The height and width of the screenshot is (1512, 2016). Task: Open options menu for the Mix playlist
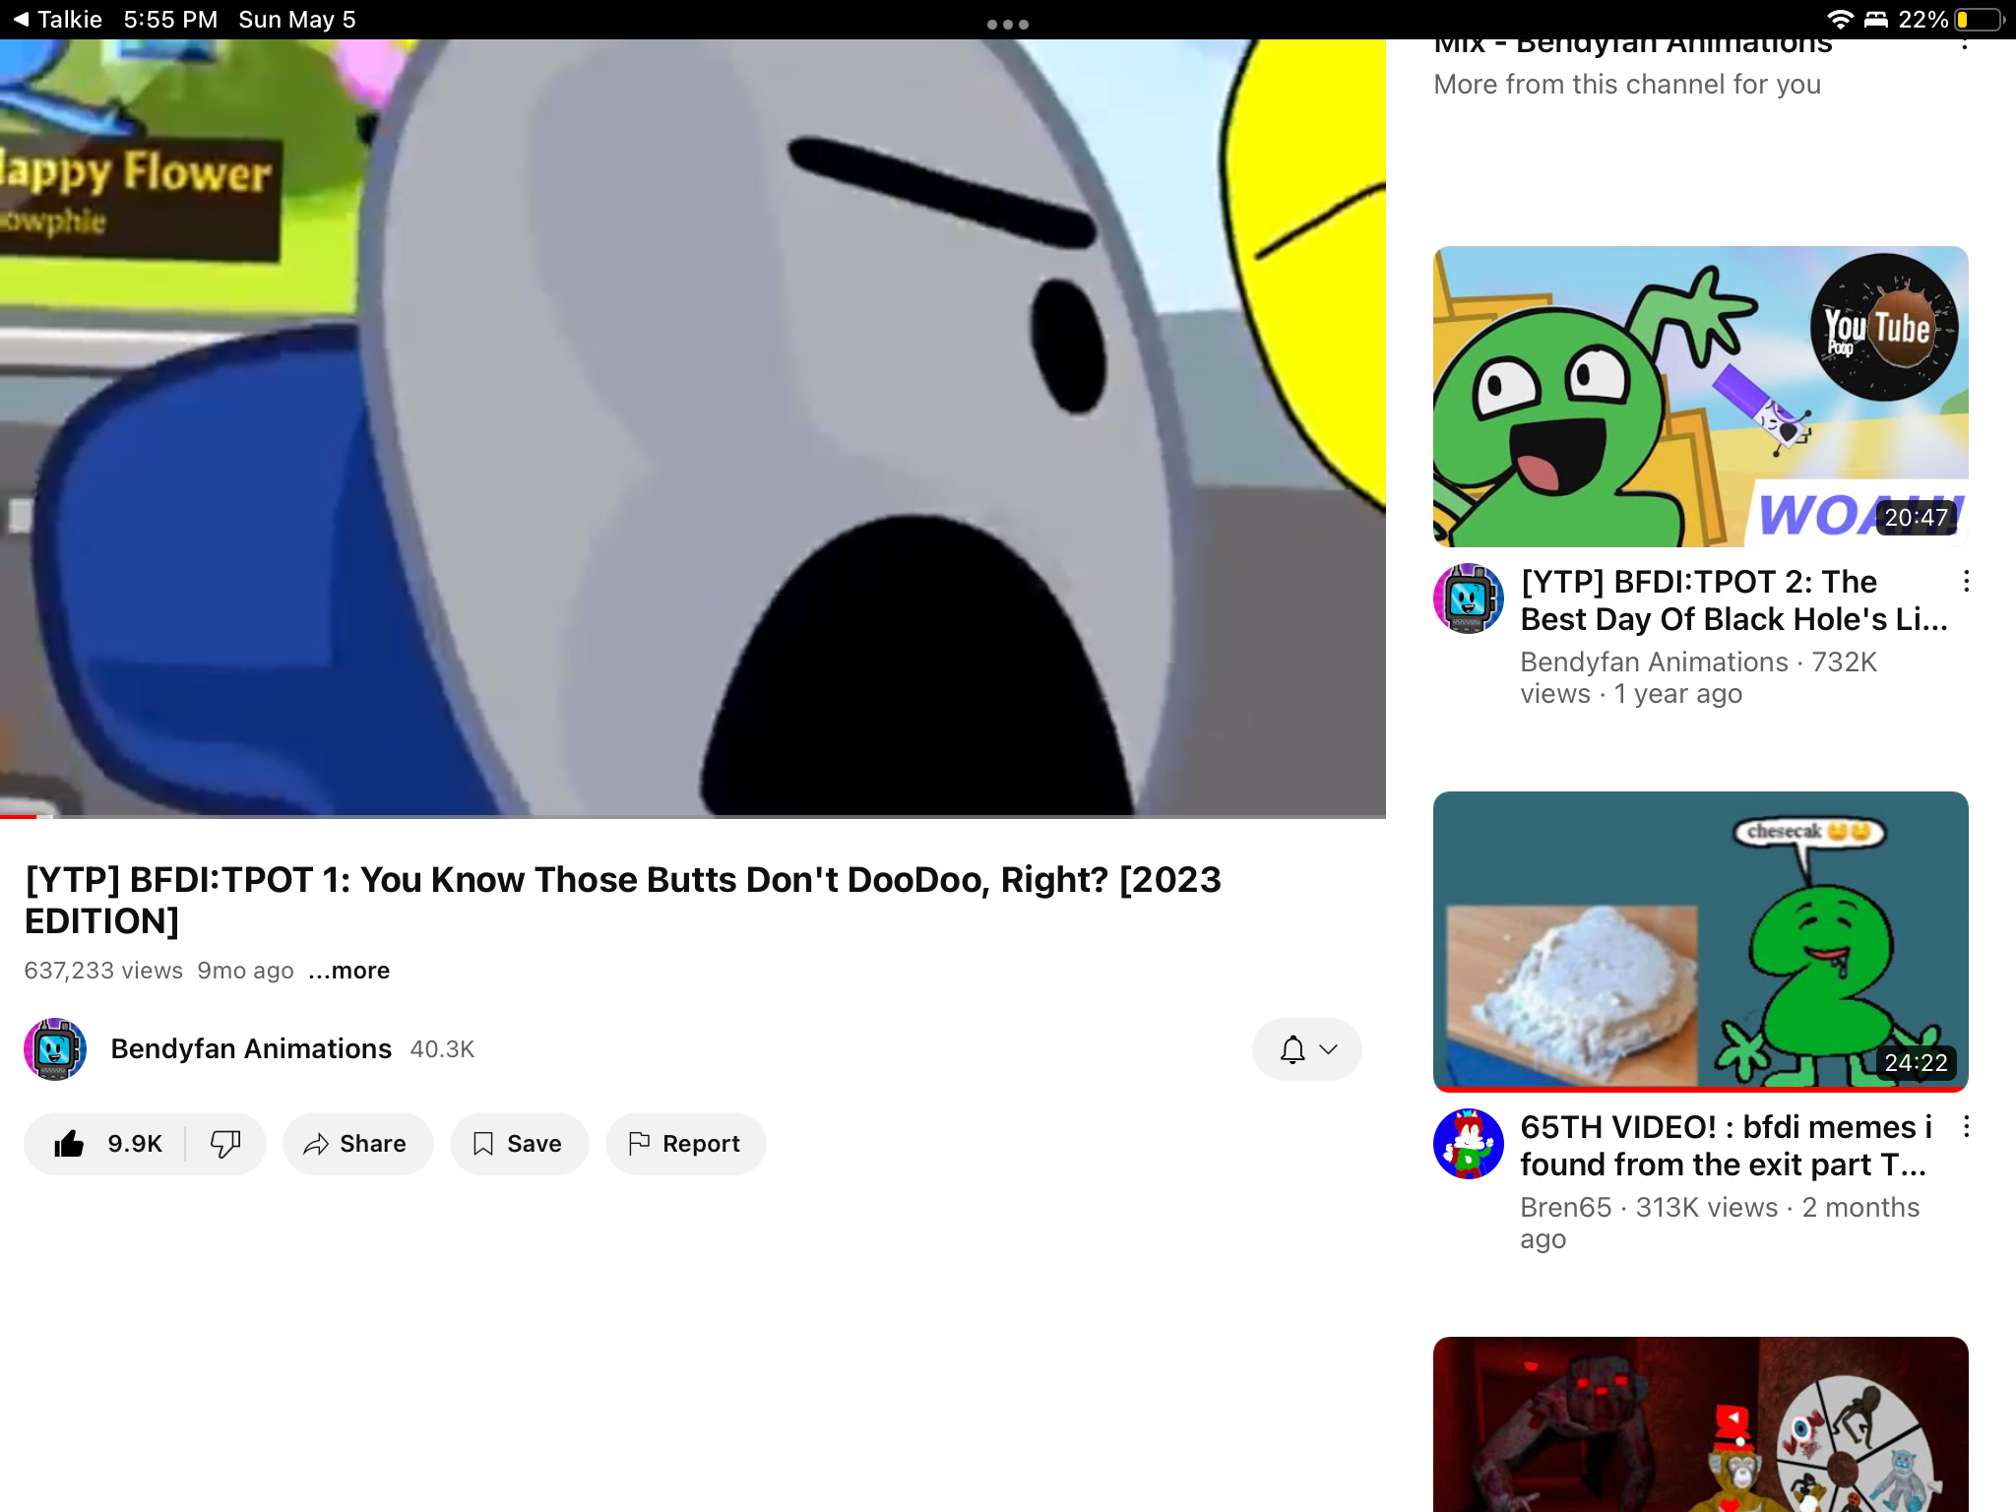(x=1964, y=45)
